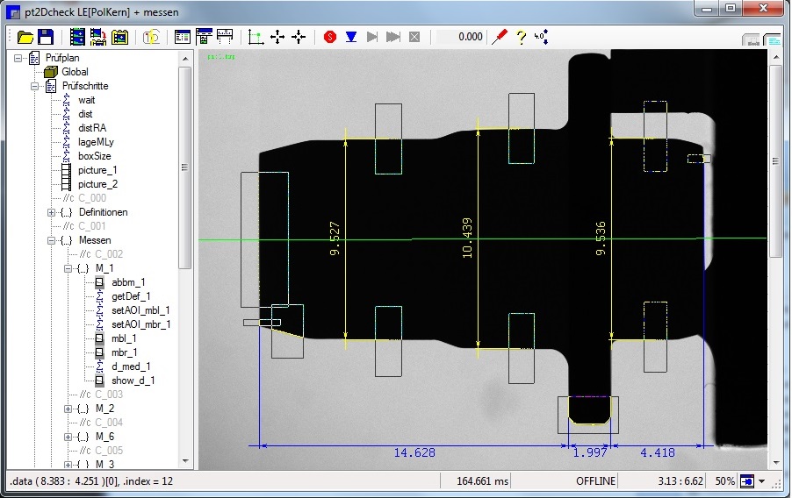Open the zoom dropdown arrow in status bar
This screenshot has width=792, height=498.
(x=762, y=481)
